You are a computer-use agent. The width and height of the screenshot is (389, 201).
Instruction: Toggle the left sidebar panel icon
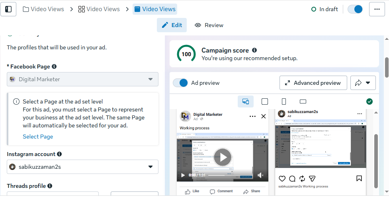(x=8, y=9)
